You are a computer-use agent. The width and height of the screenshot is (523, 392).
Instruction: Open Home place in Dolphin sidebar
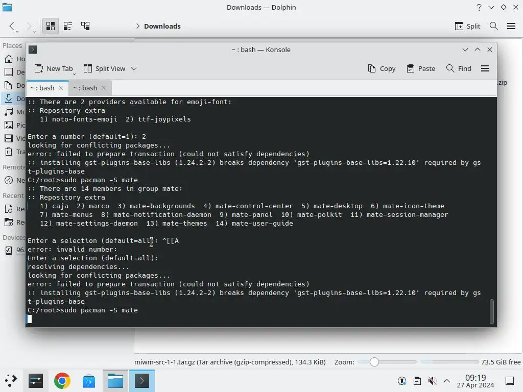pyautogui.click(x=14, y=59)
